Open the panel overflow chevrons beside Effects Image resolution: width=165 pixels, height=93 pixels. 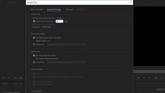21,84
